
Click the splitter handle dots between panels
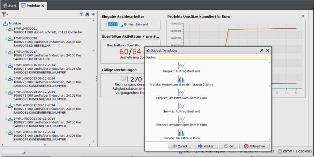96,78
